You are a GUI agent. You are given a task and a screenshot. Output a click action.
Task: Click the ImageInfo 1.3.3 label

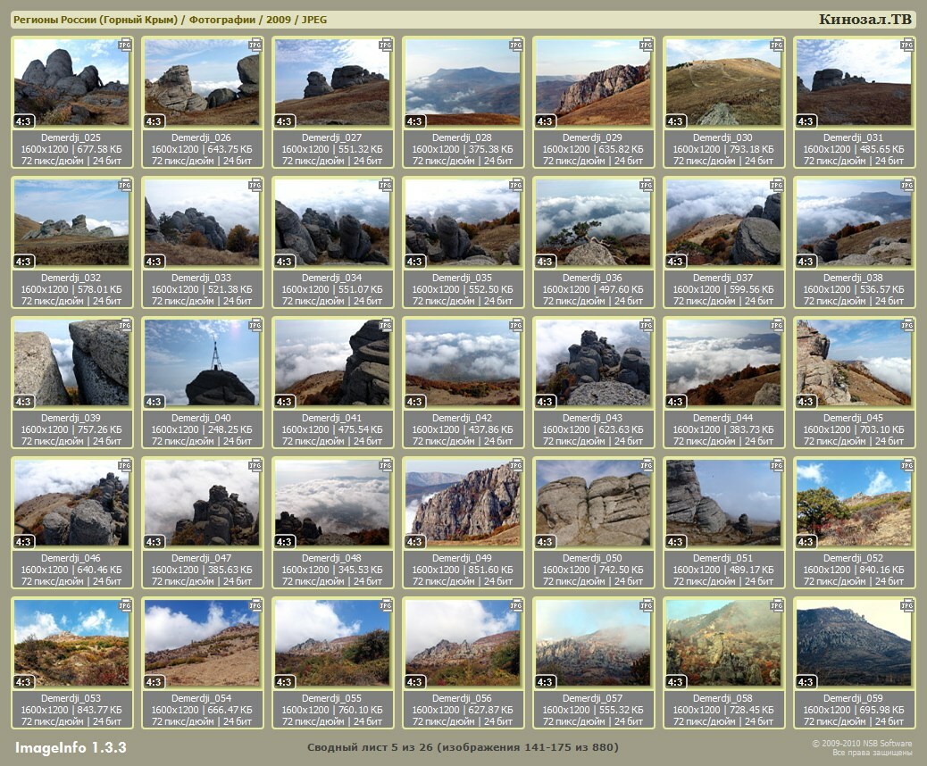pyautogui.click(x=71, y=747)
